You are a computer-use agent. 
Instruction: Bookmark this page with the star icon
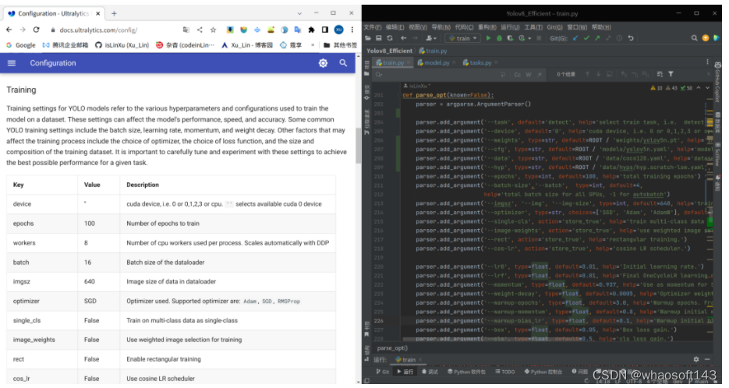click(214, 30)
